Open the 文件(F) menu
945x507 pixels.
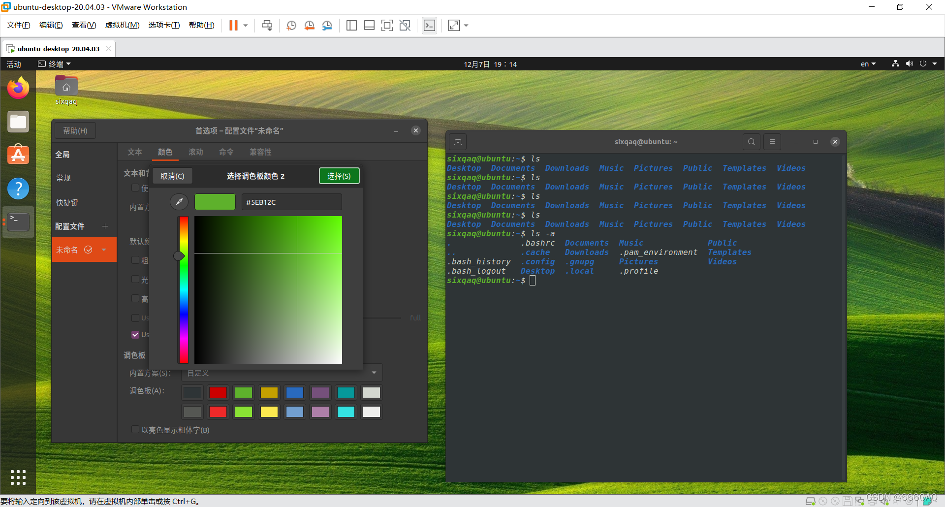pos(19,25)
